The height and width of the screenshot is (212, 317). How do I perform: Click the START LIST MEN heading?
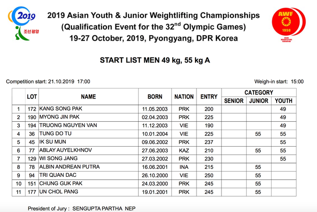[158, 61]
